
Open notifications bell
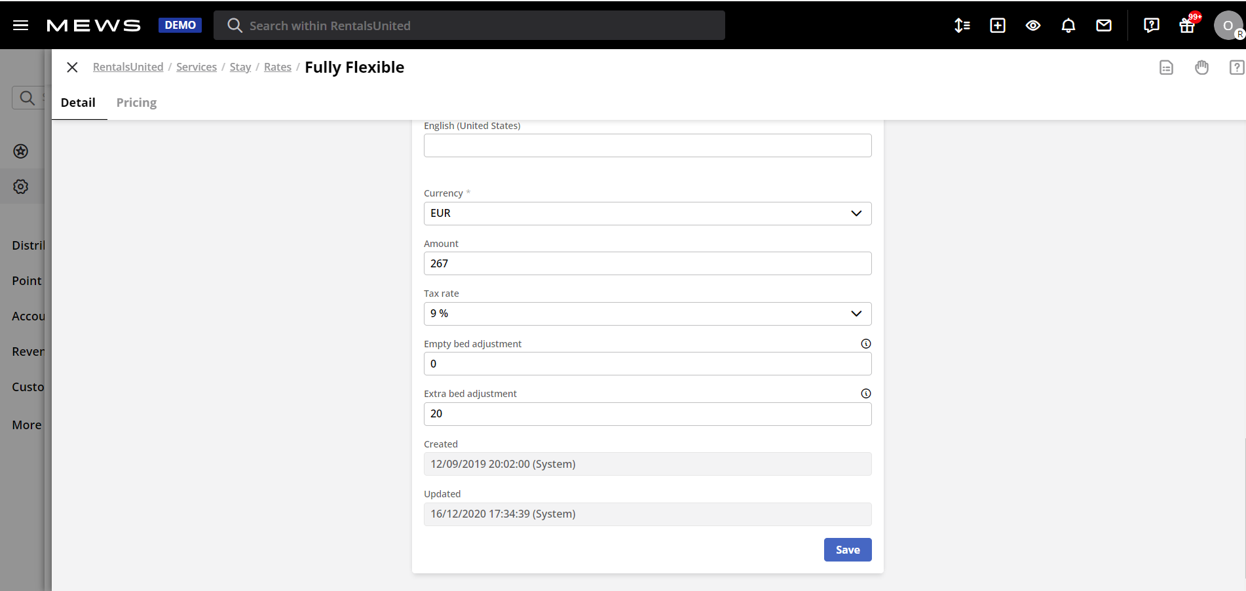(x=1068, y=26)
